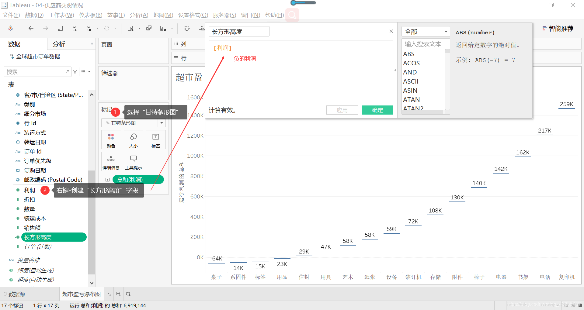This screenshot has height=310, width=584.
Task: Open the Label mark card
Action: [156, 139]
